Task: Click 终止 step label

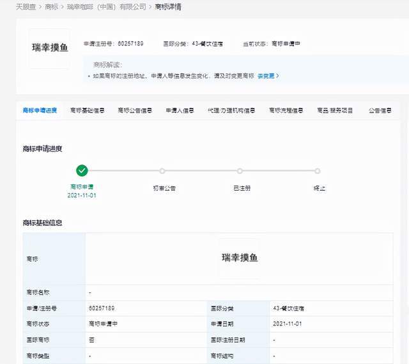Action: pyautogui.click(x=320, y=188)
